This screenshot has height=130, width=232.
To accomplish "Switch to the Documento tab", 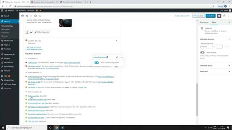I will pos(204,22).
